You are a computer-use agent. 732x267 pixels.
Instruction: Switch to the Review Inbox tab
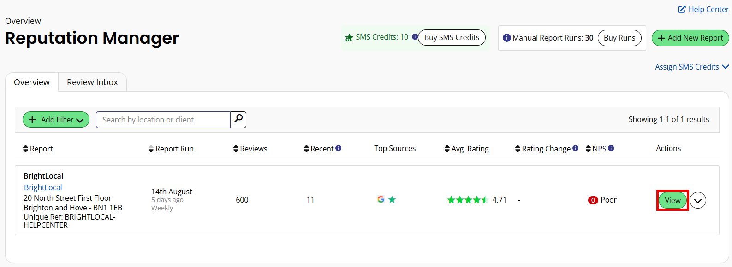pos(92,82)
